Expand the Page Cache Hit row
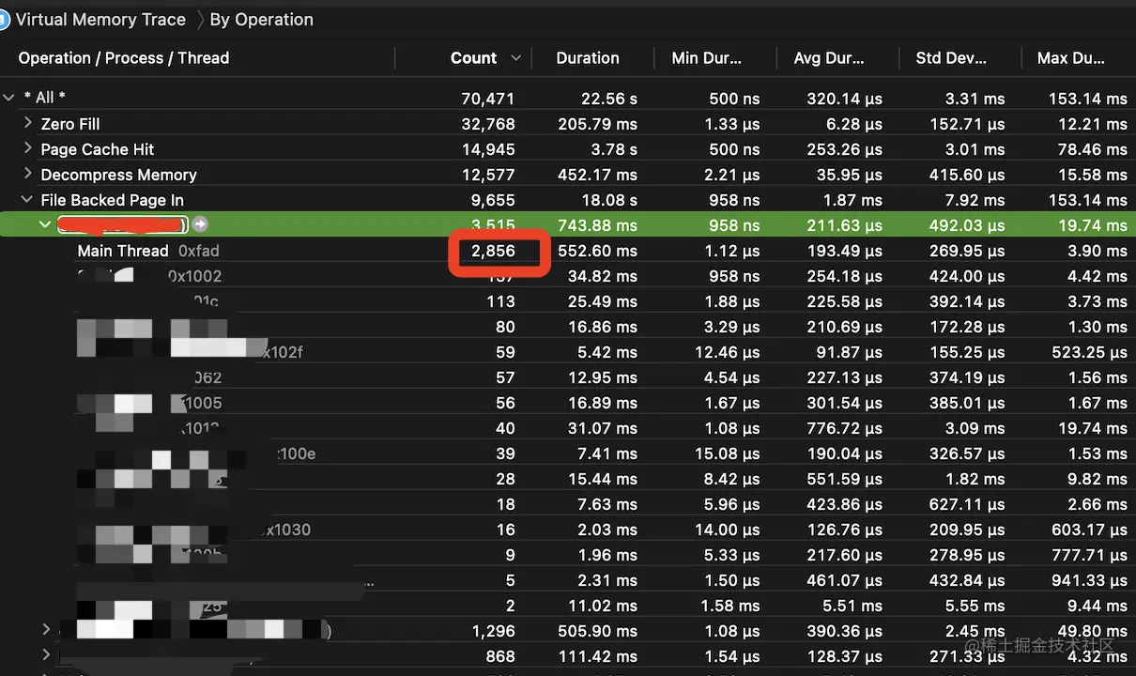 tap(28, 148)
